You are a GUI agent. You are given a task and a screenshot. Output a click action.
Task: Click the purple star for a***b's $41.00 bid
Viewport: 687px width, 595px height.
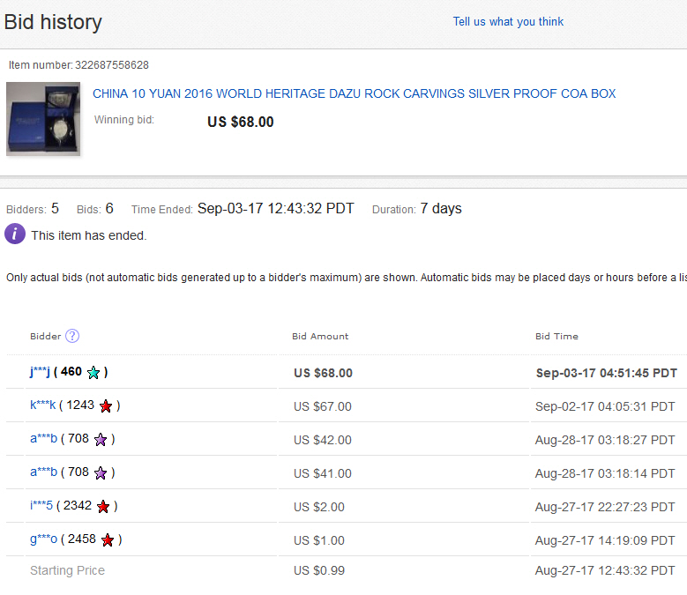click(x=101, y=472)
